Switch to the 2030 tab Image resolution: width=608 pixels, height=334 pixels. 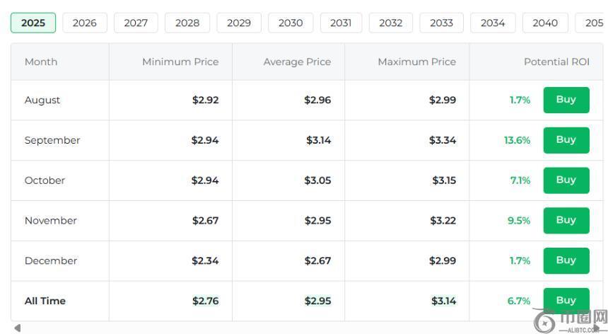(291, 23)
